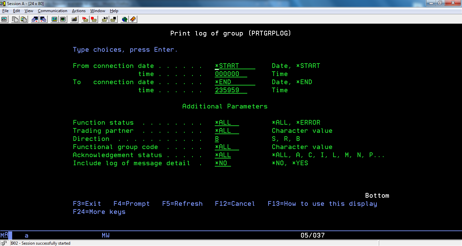Screen dimensions: 462x246
Task: Click the 'Function status' label
Action: point(103,123)
